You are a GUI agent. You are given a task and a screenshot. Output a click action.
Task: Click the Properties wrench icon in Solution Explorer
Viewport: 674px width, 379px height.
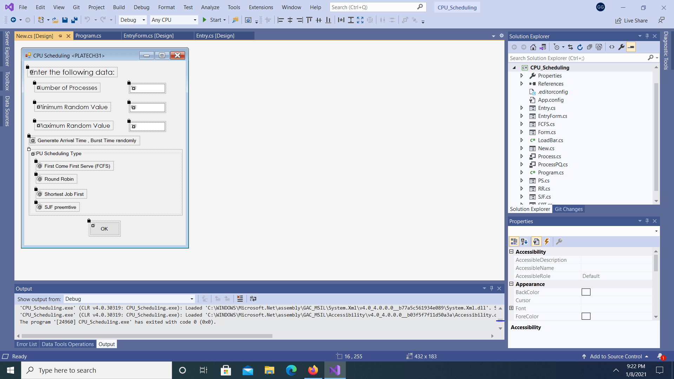tap(621, 47)
